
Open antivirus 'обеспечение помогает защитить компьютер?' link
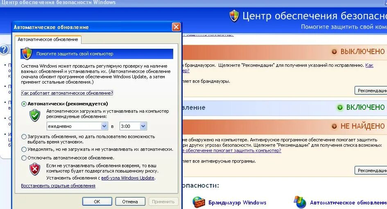232,150
